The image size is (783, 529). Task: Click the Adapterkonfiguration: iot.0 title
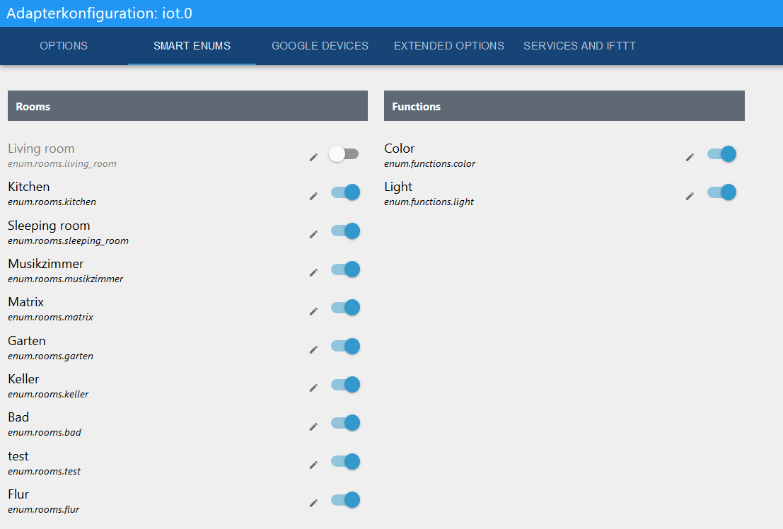(99, 13)
